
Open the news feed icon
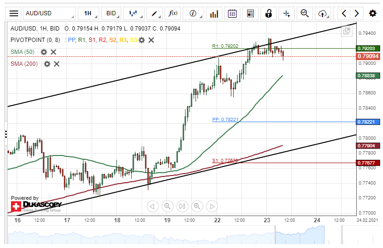[x=250, y=13]
